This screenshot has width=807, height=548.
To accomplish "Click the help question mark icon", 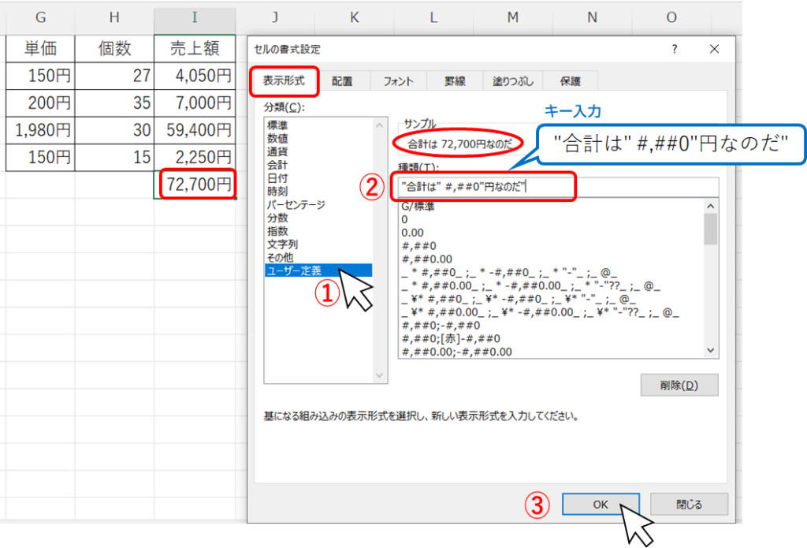I will coord(675,49).
